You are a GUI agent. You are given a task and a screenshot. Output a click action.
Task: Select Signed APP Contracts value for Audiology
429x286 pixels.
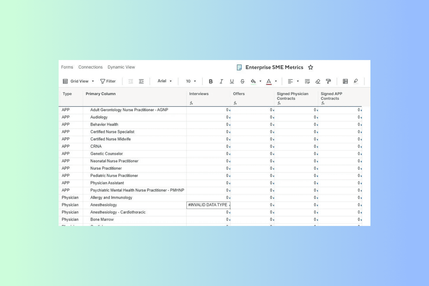click(x=340, y=117)
